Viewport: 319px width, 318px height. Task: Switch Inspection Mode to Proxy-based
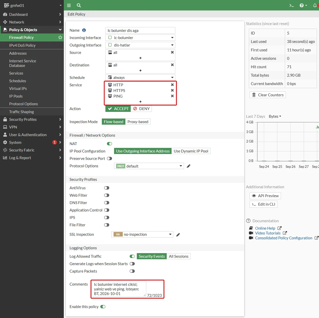[x=138, y=122]
